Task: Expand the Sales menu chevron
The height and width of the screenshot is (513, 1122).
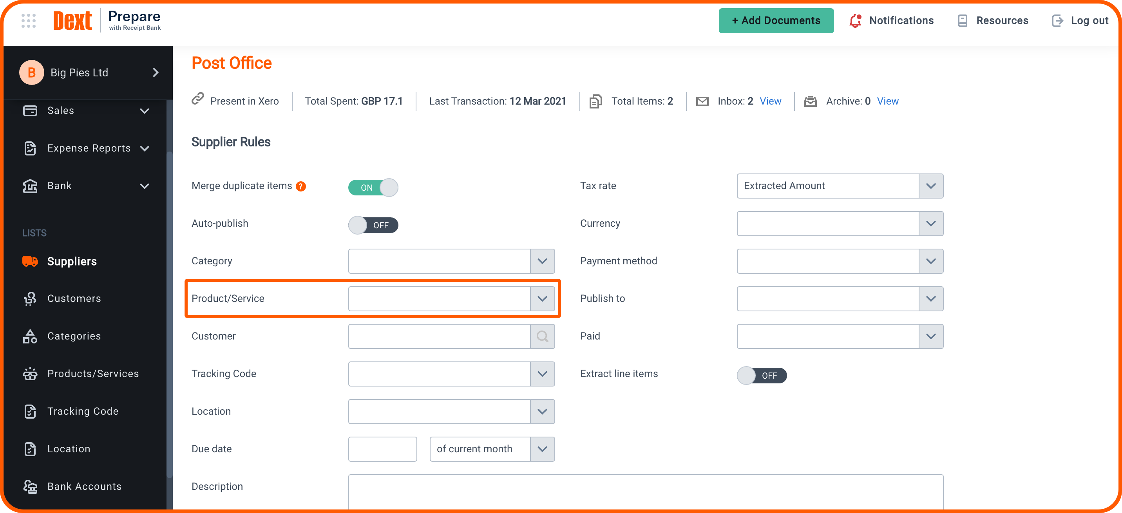Action: tap(145, 110)
